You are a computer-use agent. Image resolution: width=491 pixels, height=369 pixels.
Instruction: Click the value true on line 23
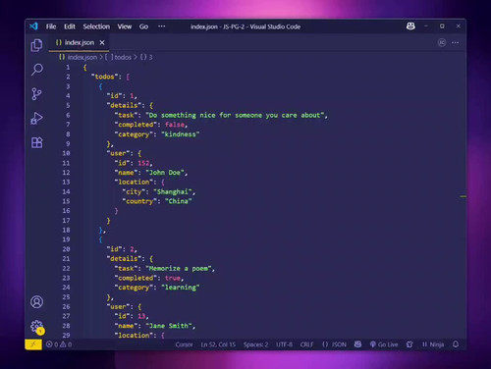173,278
